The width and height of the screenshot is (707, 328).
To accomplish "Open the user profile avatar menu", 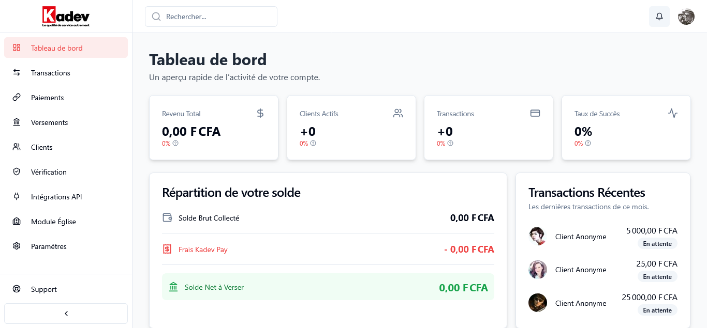I will [686, 16].
